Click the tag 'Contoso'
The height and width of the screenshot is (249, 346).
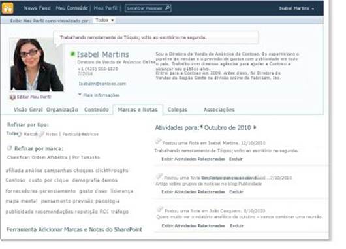[15, 180]
